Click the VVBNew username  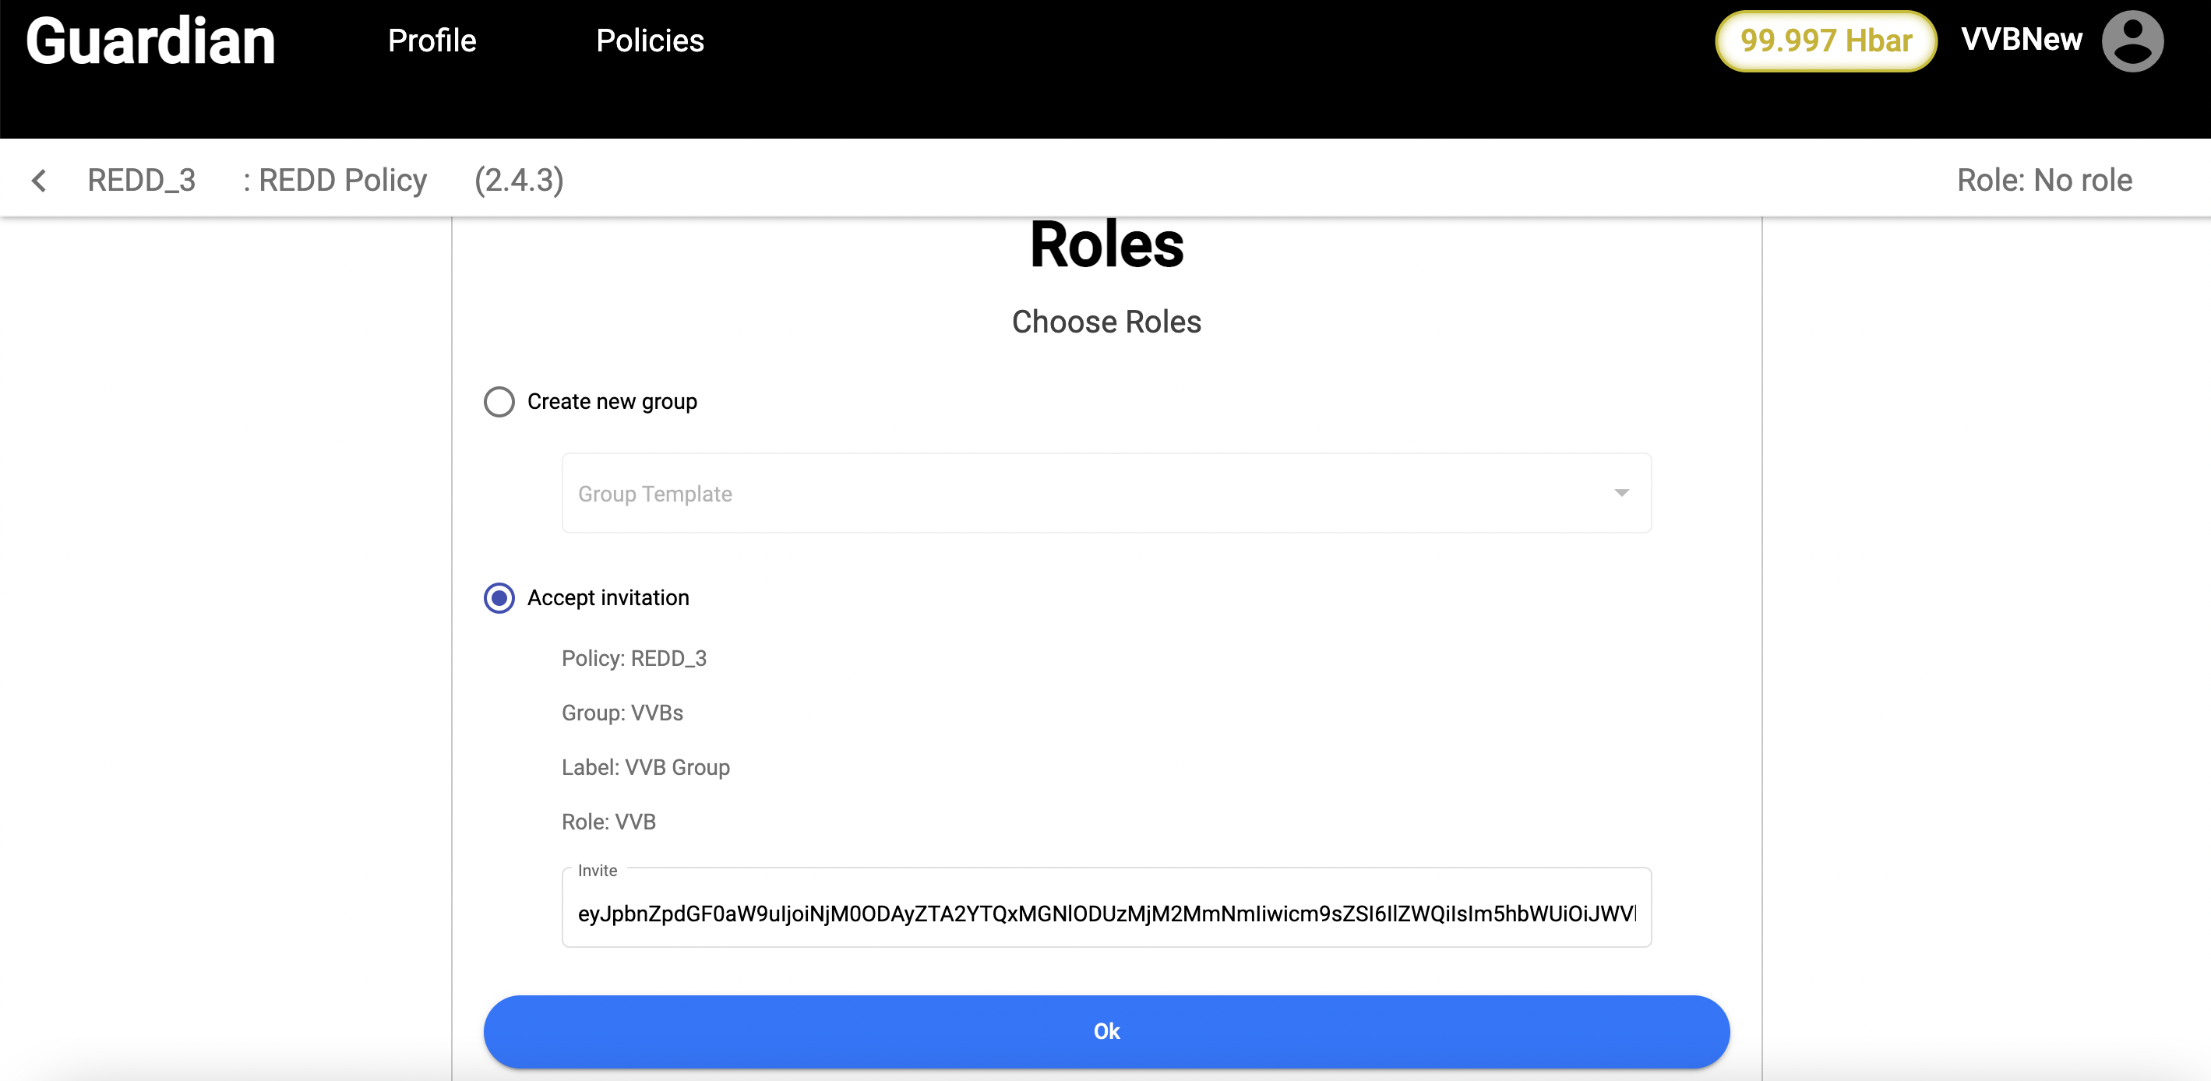[2022, 40]
